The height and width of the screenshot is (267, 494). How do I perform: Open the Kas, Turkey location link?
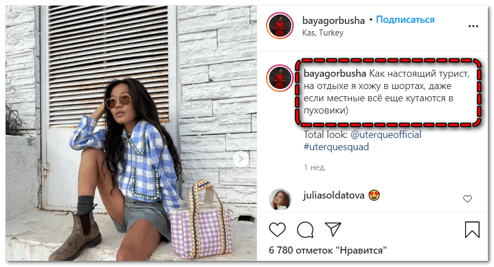(x=322, y=33)
